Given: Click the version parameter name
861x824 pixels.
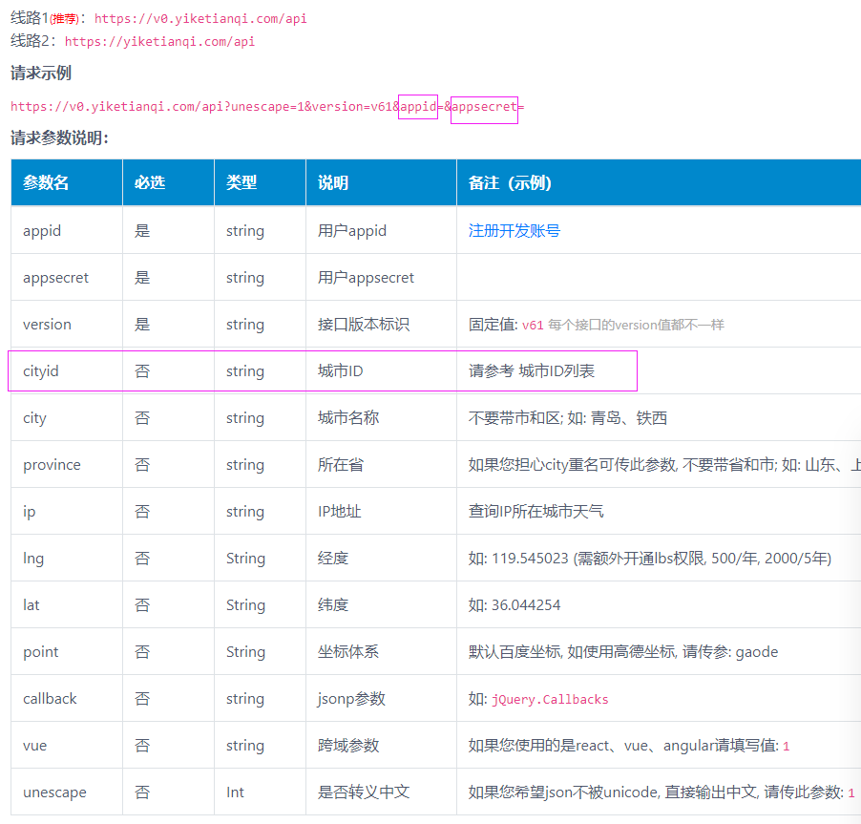Looking at the screenshot, I should 46,324.
